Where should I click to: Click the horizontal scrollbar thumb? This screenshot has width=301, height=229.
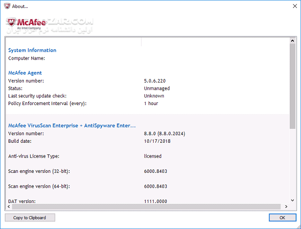tap(146, 207)
